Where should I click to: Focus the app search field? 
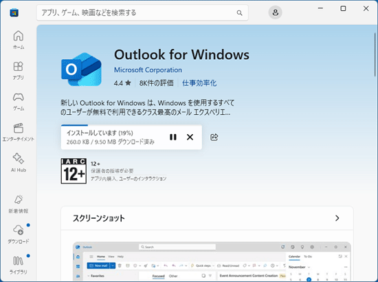(x=142, y=12)
